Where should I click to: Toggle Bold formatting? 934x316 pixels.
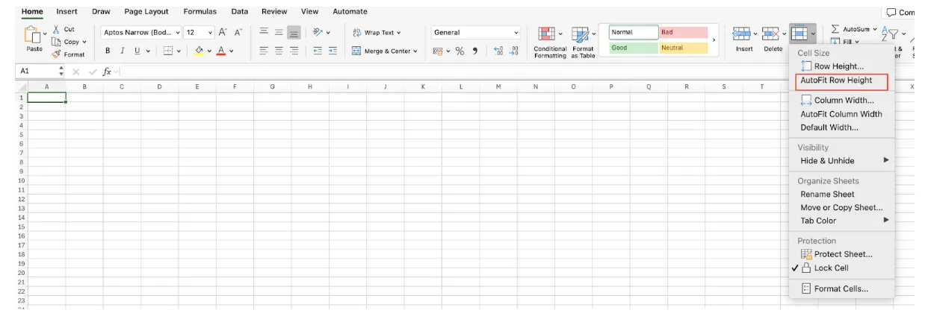click(x=108, y=51)
